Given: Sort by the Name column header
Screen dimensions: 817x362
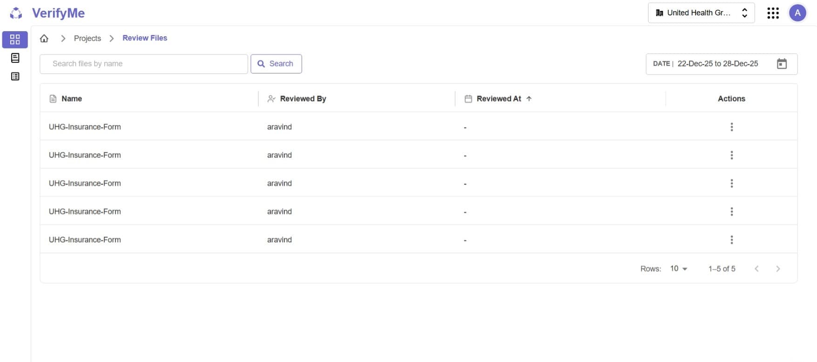Looking at the screenshot, I should [72, 99].
